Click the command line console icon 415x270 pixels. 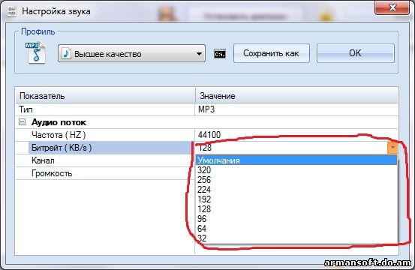220,54
